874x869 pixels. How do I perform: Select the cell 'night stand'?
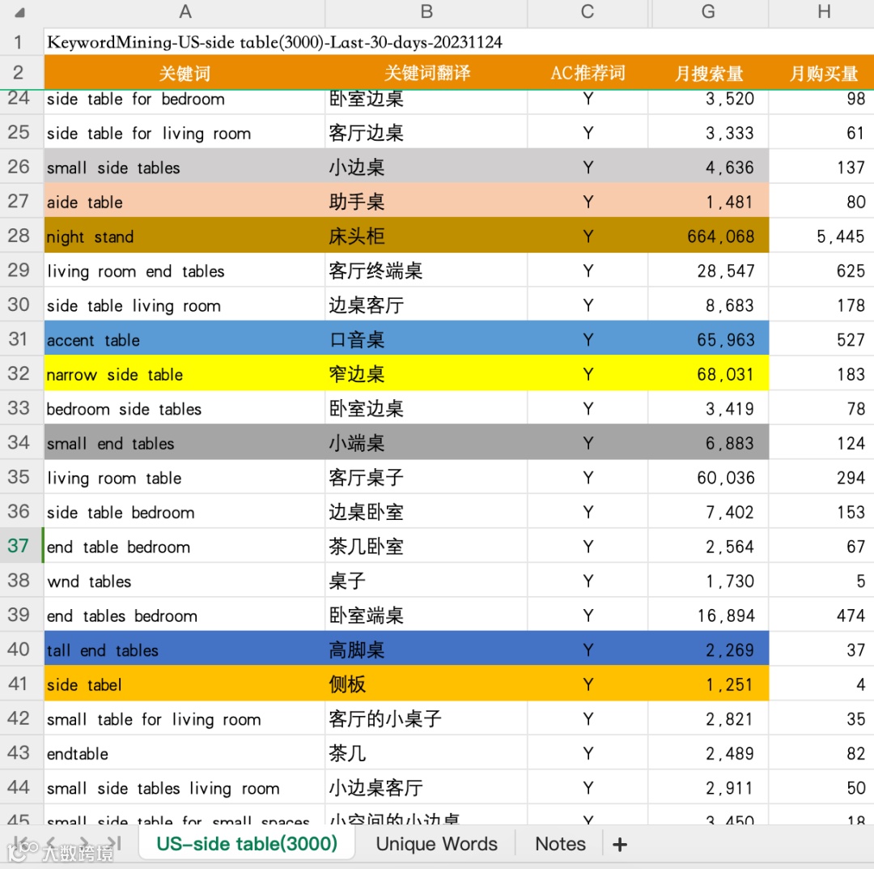(185, 236)
